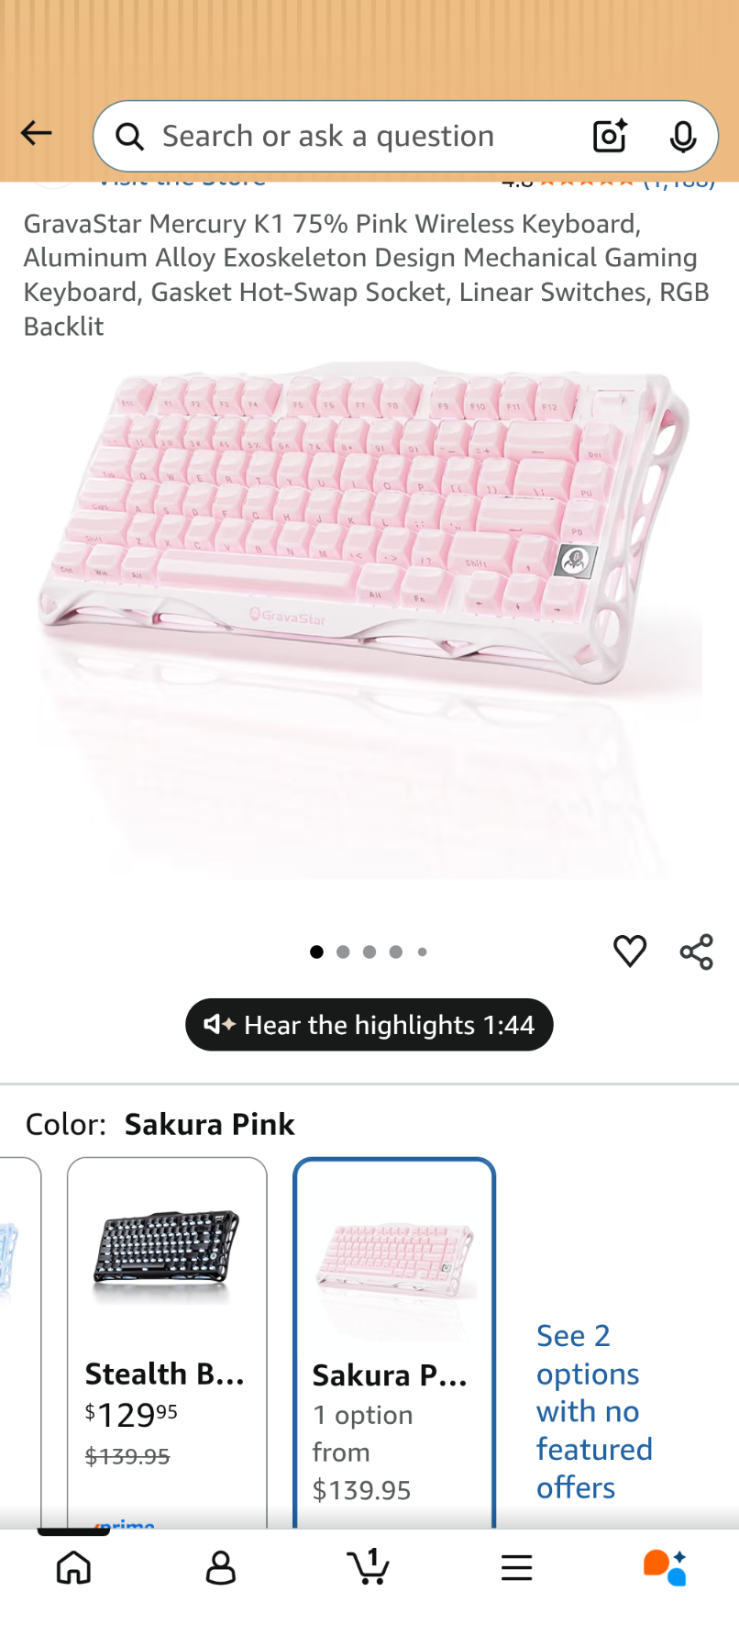Select the partially visible blue color option
Viewport: 739px width, 1647px height.
tap(18, 1342)
